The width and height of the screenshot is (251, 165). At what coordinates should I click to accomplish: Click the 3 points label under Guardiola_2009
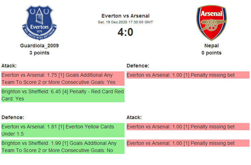39,53
